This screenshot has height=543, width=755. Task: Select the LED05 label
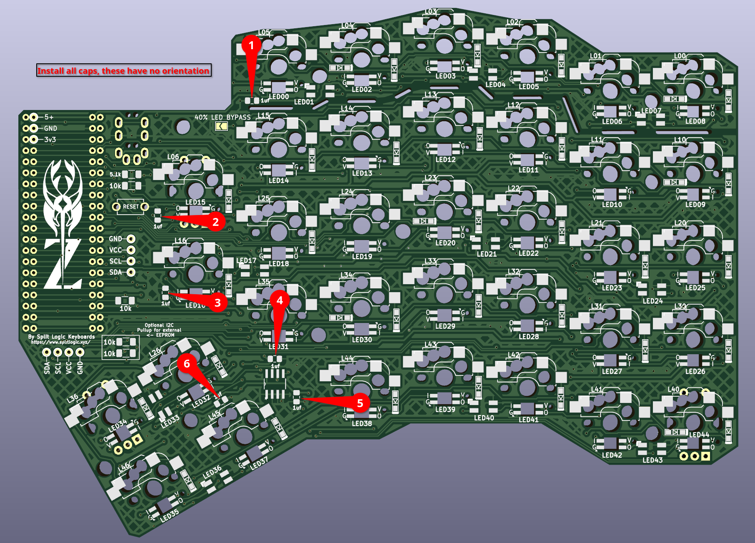coord(529,86)
